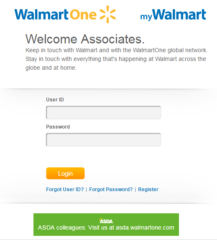This screenshot has width=217, height=240.
Task: Focus the User ID input field
Action: point(104,113)
